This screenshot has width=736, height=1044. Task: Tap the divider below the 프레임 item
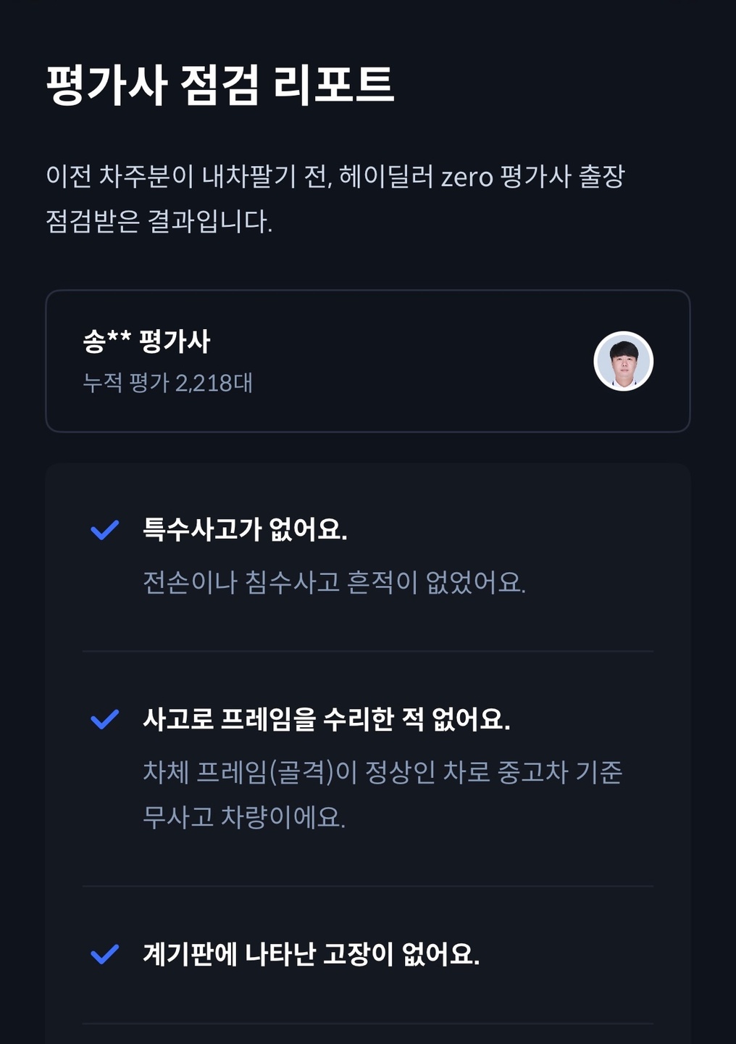tap(368, 886)
